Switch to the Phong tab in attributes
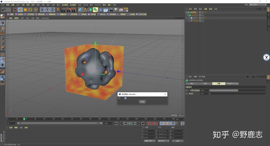Screen dimensions: 270x146 pyautogui.click(x=232, y=83)
